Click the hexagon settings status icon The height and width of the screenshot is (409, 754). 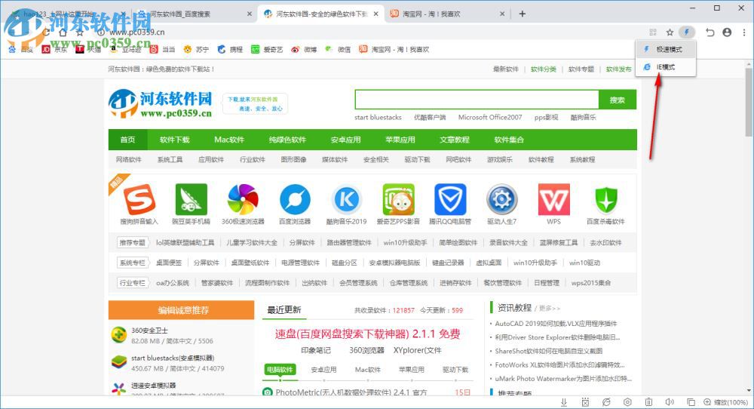[x=627, y=401]
